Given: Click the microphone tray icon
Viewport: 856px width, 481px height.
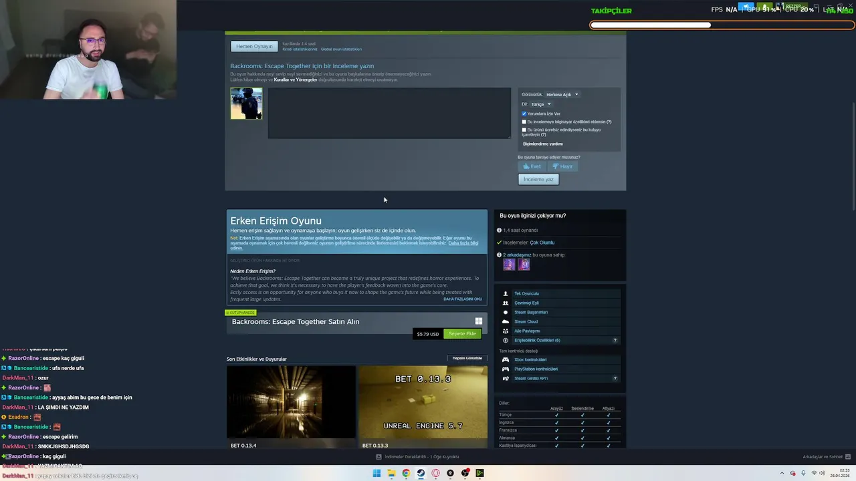Looking at the screenshot, I should 804,473.
